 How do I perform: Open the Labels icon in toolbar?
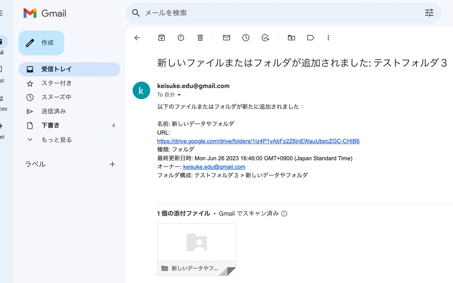(x=311, y=38)
